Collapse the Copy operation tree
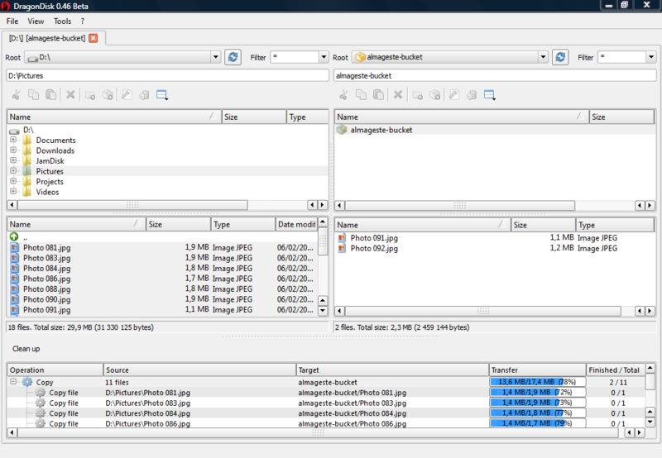This screenshot has width=662, height=458. 13,382
